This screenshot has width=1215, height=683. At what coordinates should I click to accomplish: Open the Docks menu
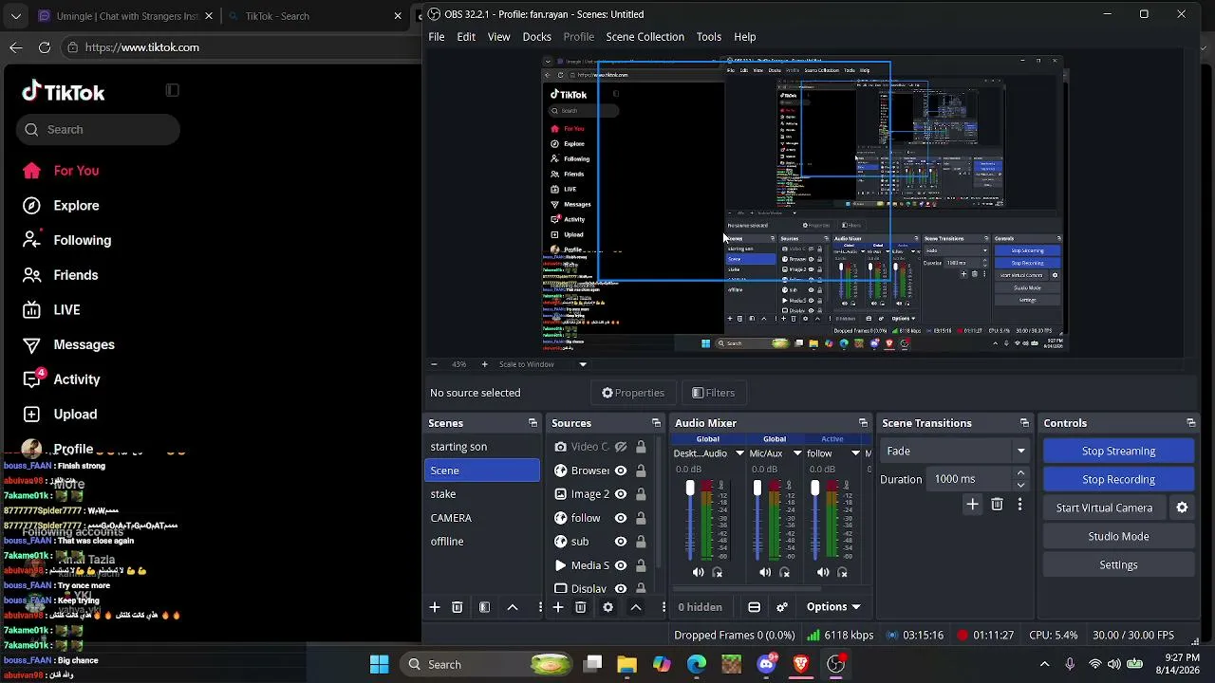536,37
